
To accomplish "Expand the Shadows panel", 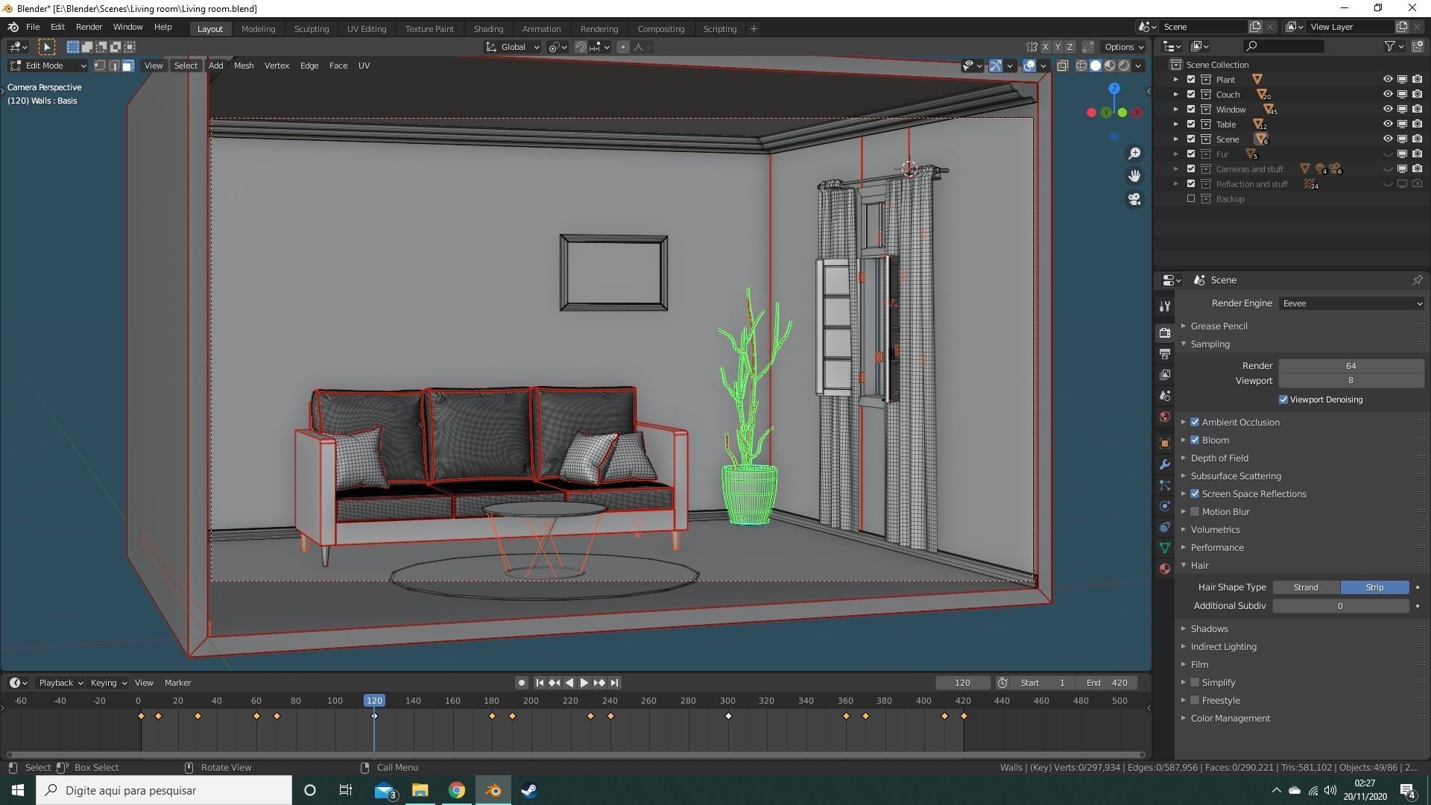I will point(1208,629).
